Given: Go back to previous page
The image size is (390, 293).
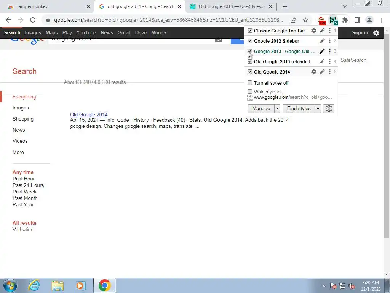Looking at the screenshot, I should pyautogui.click(x=8, y=20).
